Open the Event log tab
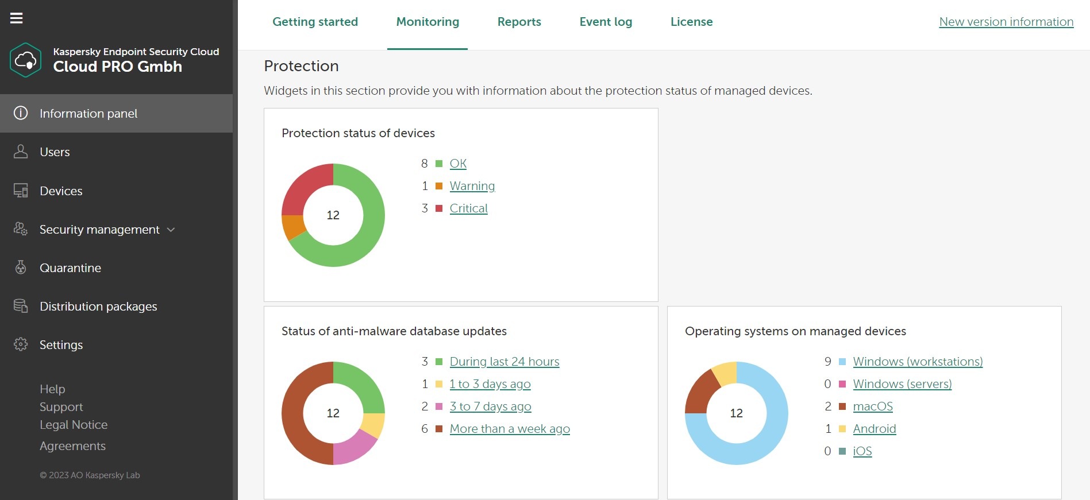The width and height of the screenshot is (1090, 500). click(606, 22)
